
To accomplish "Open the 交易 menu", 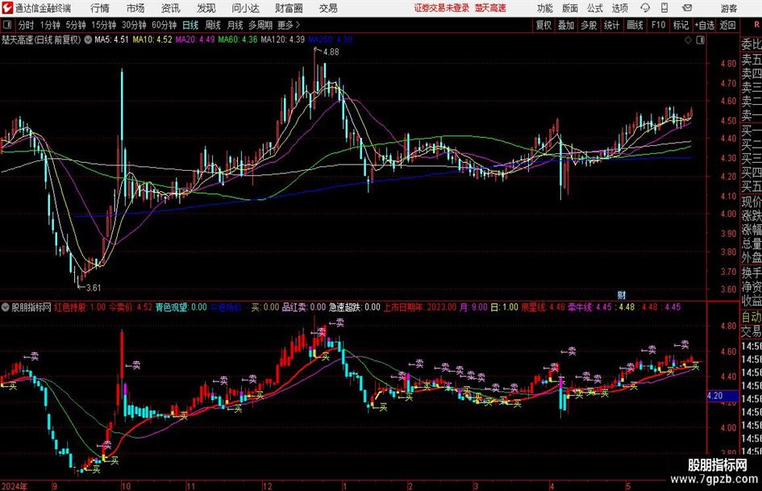I will pyautogui.click(x=328, y=8).
